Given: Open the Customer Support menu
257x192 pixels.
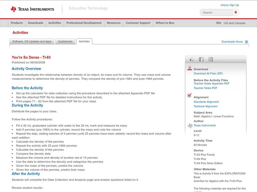Looking at the screenshot, I should point(138,23).
